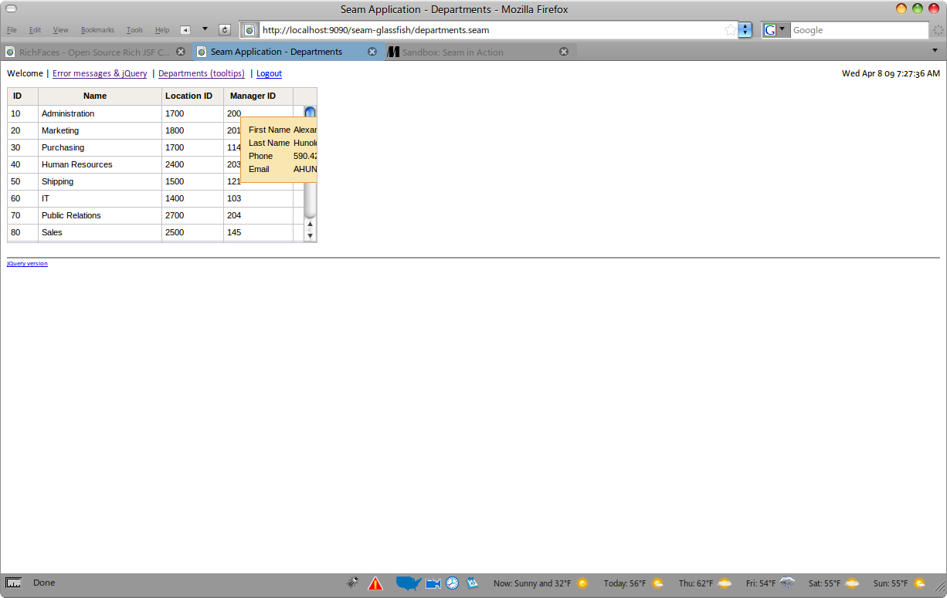Screen dimensions: 947x598
Task: Click the Logout link
Action: (x=269, y=73)
